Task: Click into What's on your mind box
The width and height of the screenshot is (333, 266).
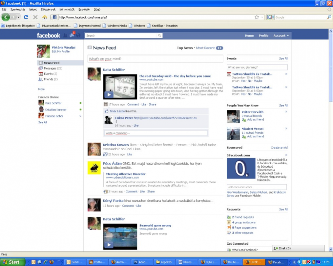Action: coord(155,59)
